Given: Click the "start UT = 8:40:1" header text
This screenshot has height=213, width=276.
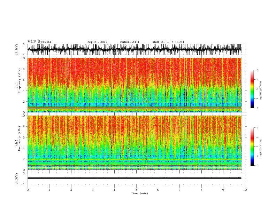Looking at the screenshot, I should click(168, 42).
